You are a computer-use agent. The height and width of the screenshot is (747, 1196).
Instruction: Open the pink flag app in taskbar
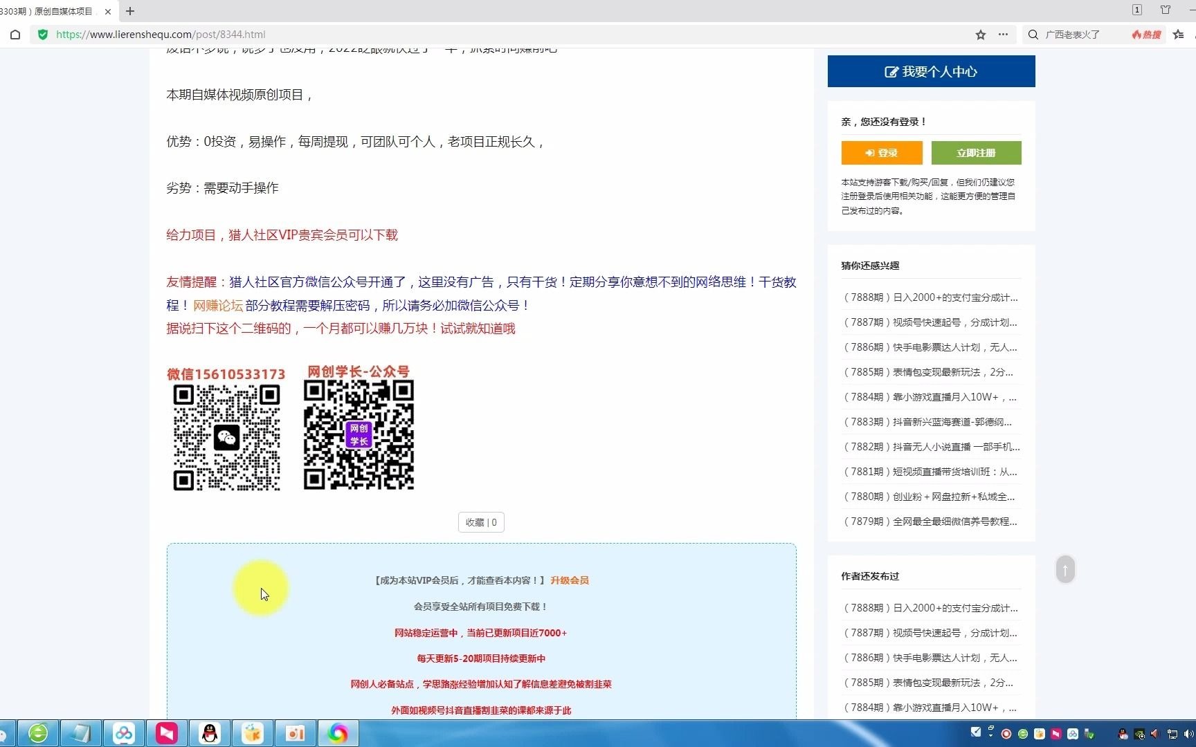[x=167, y=733]
